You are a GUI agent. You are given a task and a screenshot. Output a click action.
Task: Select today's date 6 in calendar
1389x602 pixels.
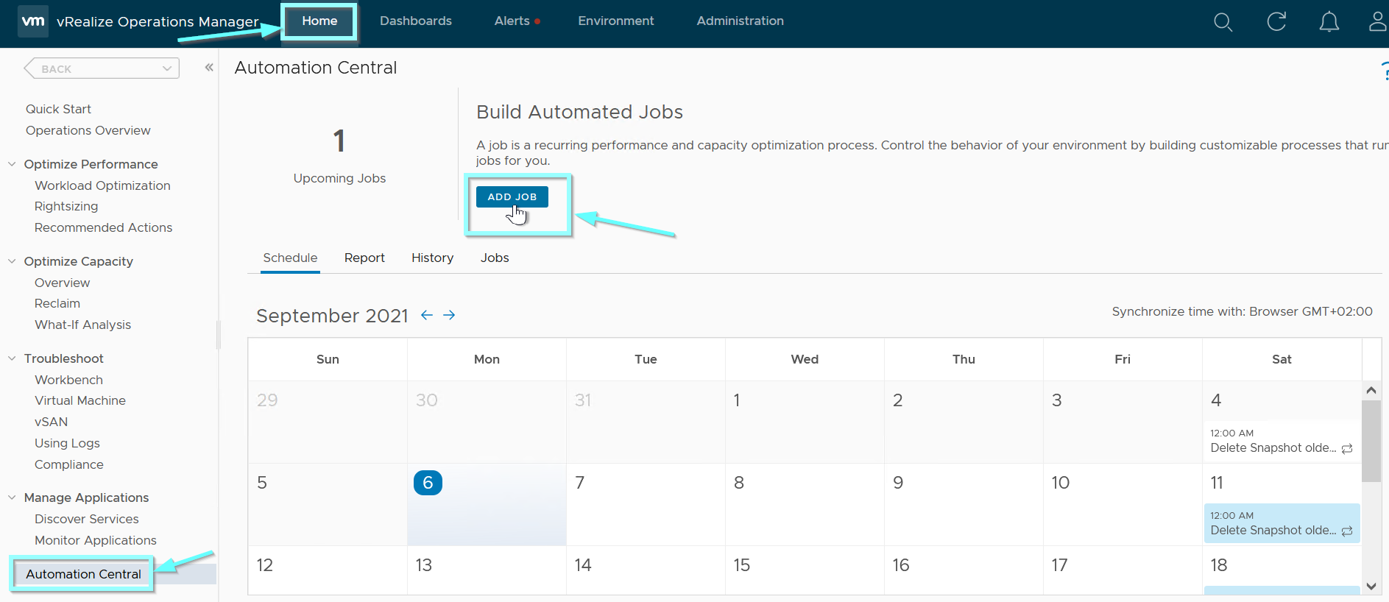point(428,483)
